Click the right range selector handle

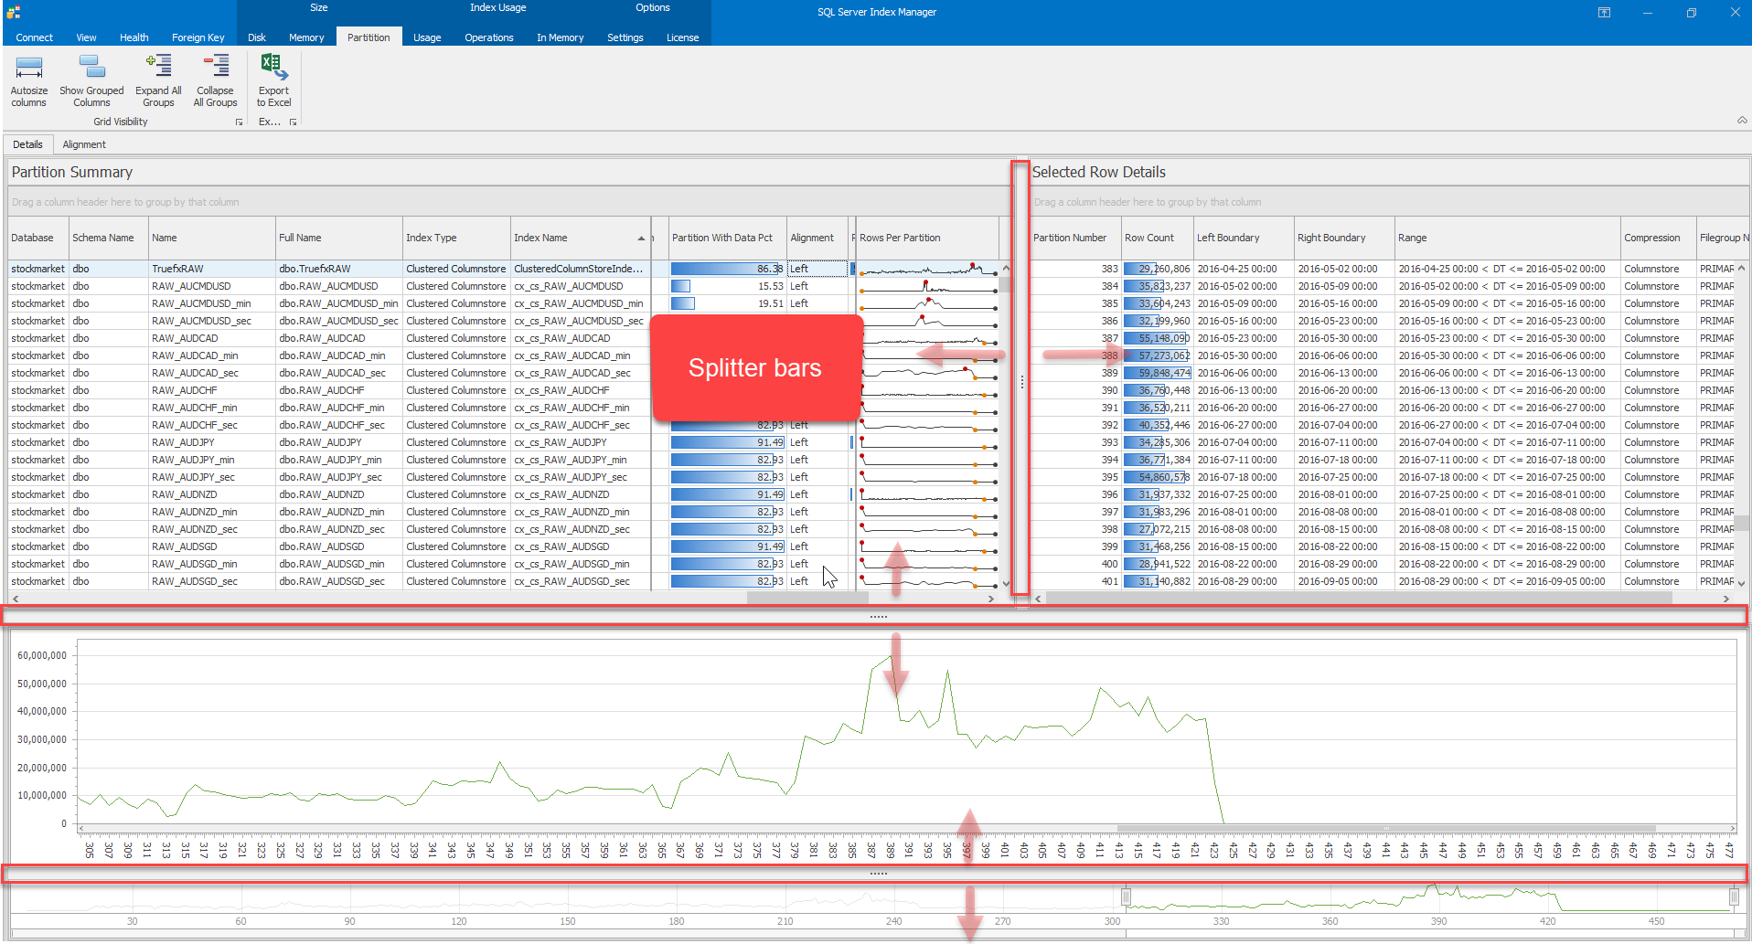(1734, 897)
